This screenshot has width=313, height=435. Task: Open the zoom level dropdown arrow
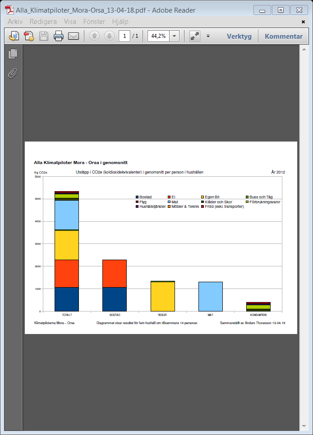click(174, 36)
